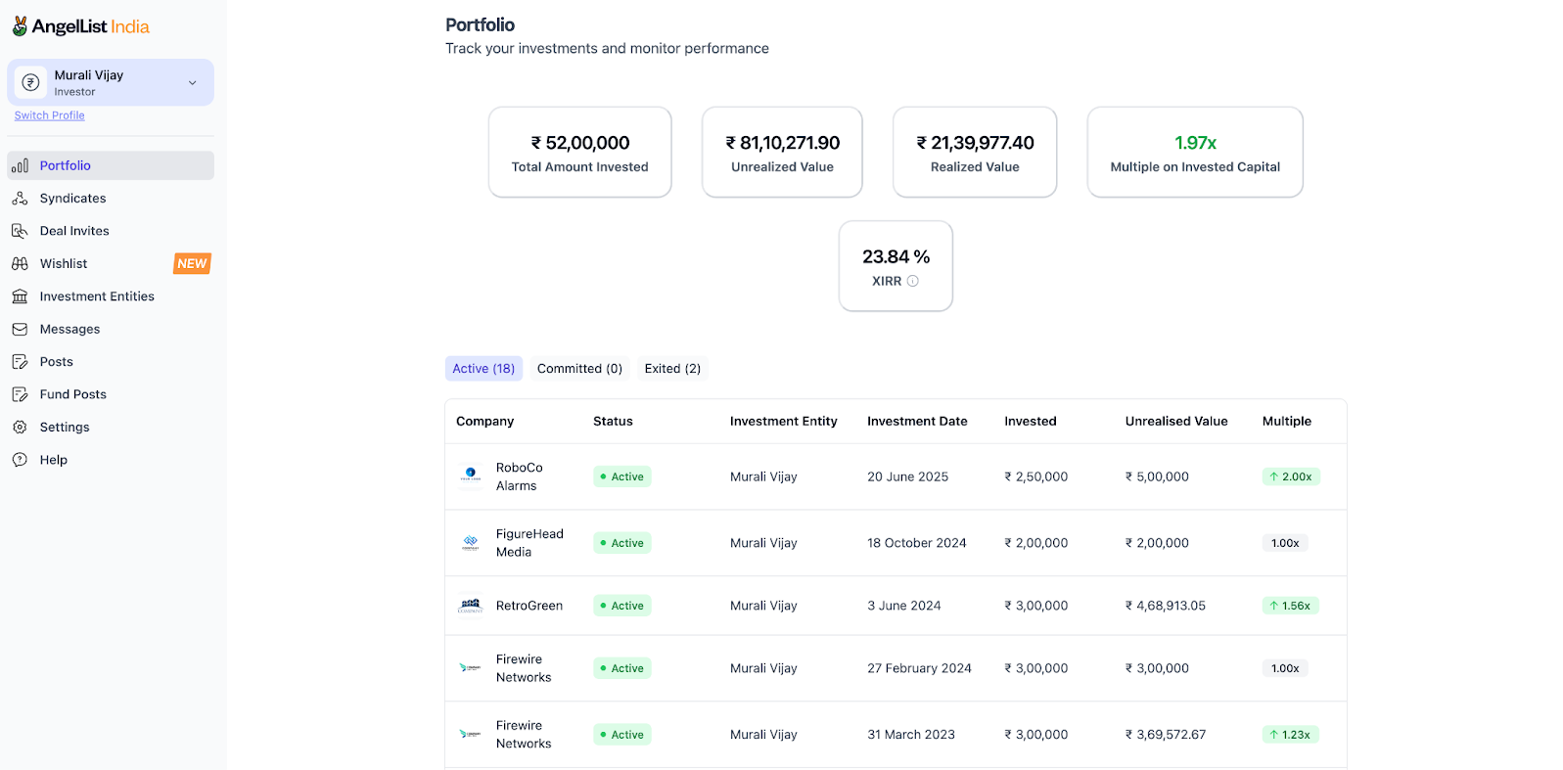
Task: Click the Fund Posts icon
Action: tap(20, 394)
